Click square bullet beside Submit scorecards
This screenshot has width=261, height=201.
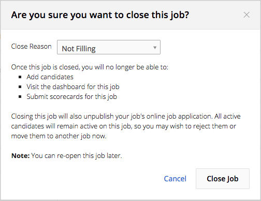pyautogui.click(x=20, y=97)
